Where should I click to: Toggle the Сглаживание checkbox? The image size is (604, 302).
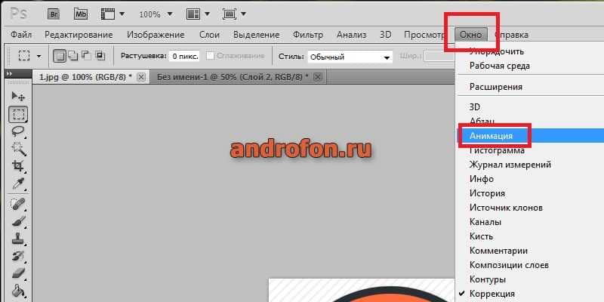coord(210,56)
